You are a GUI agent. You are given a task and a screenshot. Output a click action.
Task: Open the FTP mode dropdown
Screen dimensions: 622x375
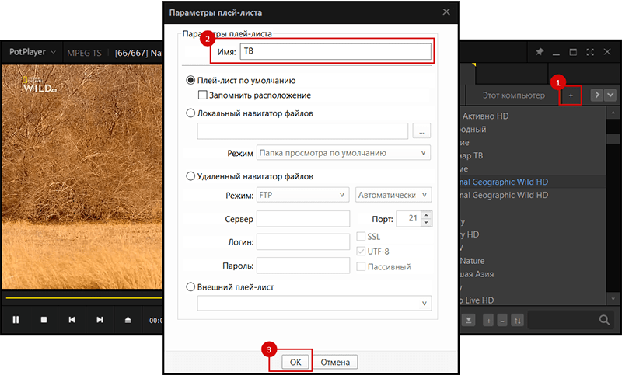[x=302, y=195]
